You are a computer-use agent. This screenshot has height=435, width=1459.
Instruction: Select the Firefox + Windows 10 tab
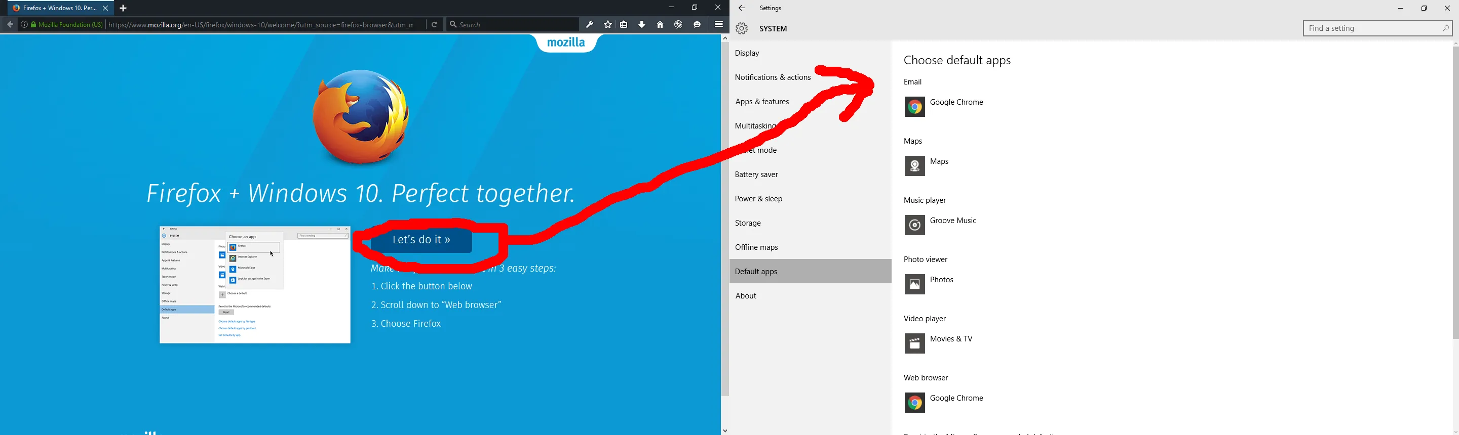tap(61, 9)
